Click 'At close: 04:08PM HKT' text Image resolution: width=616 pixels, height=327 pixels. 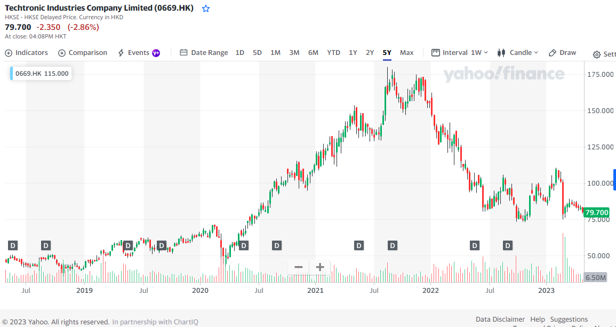click(x=35, y=36)
